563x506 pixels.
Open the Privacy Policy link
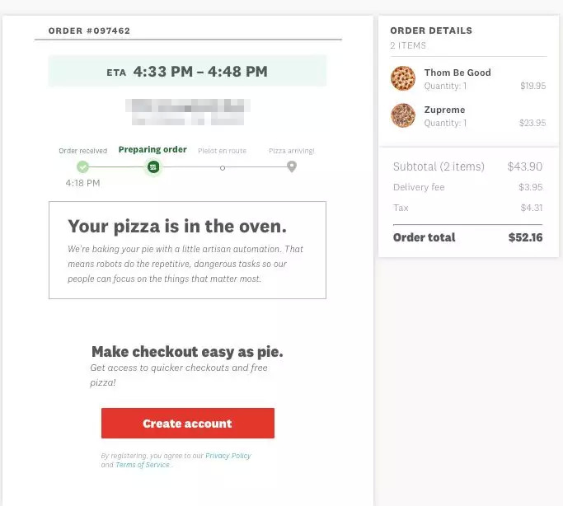(228, 456)
